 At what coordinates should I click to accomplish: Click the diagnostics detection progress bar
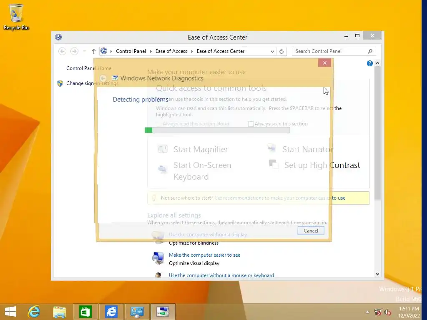click(x=217, y=130)
